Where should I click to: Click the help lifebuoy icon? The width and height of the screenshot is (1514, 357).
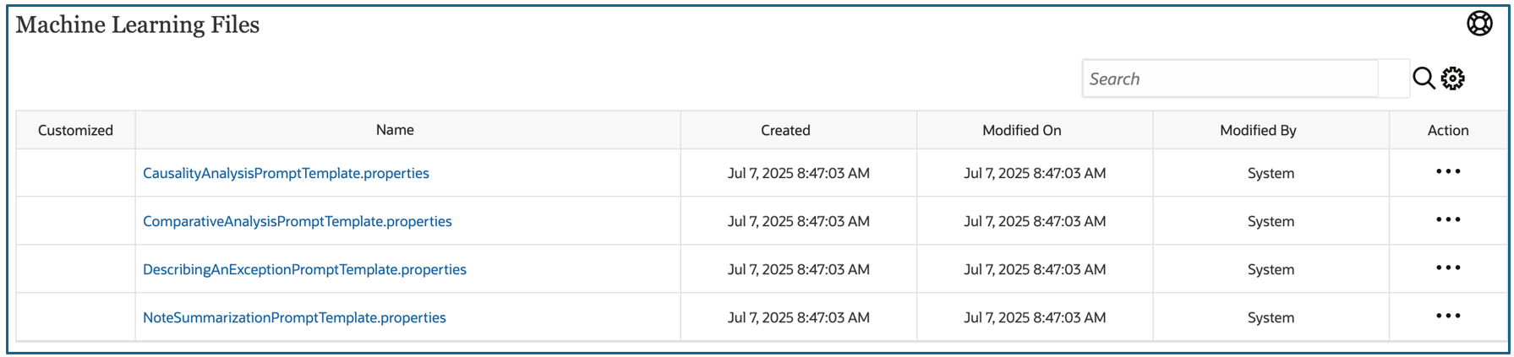point(1479,24)
